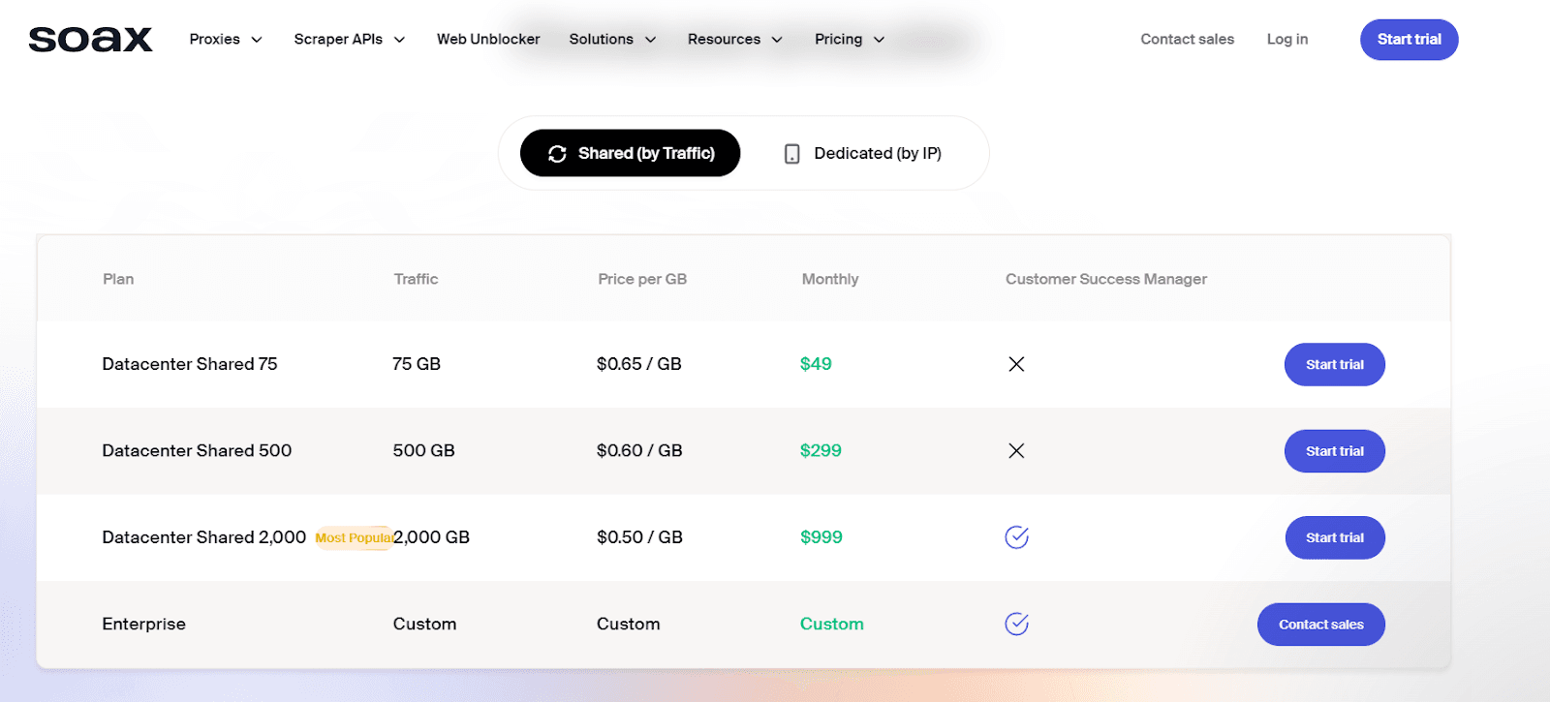This screenshot has width=1550, height=702.
Task: Expand the Solutions dropdown chevron
Action: click(651, 40)
